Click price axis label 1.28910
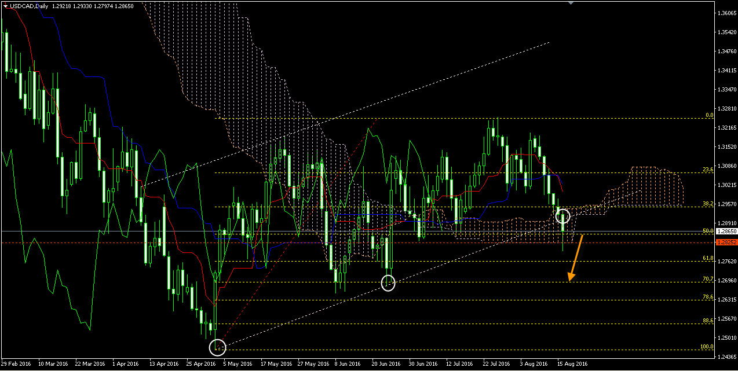 point(726,223)
